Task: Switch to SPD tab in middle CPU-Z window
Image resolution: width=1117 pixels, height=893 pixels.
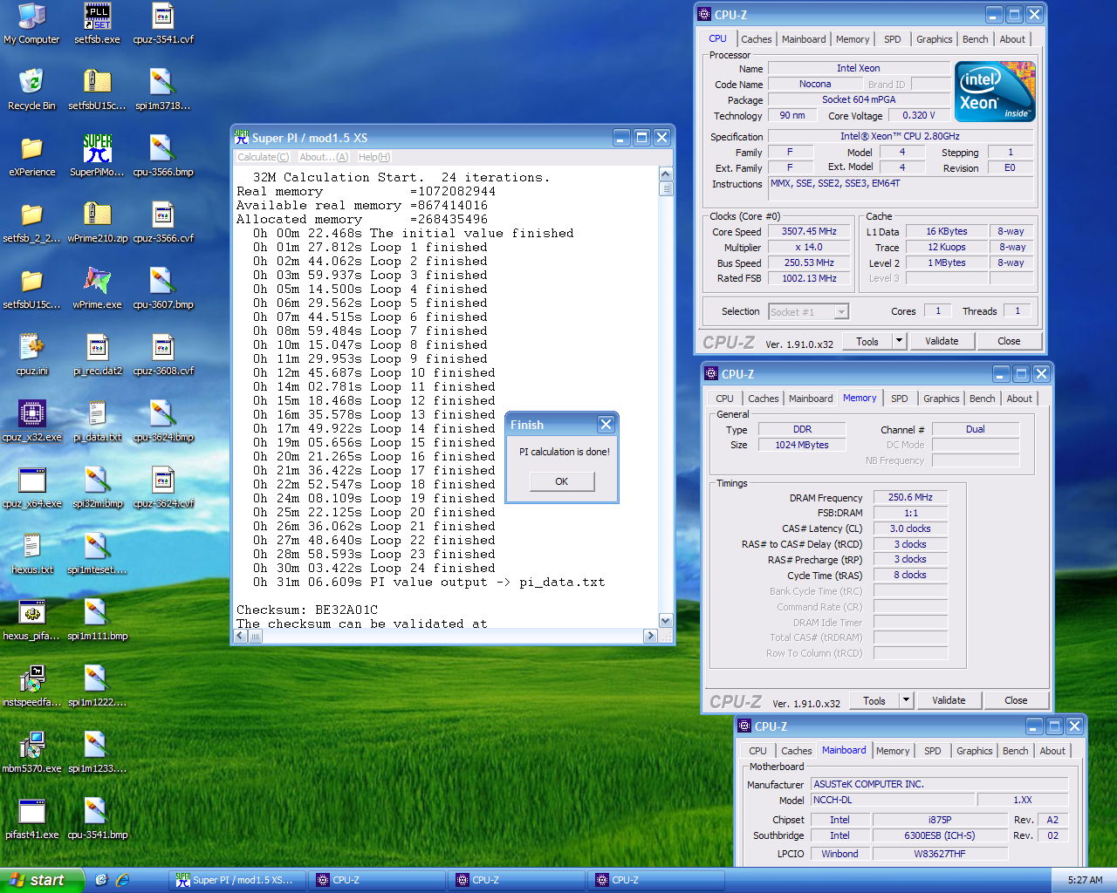Action: coord(900,399)
